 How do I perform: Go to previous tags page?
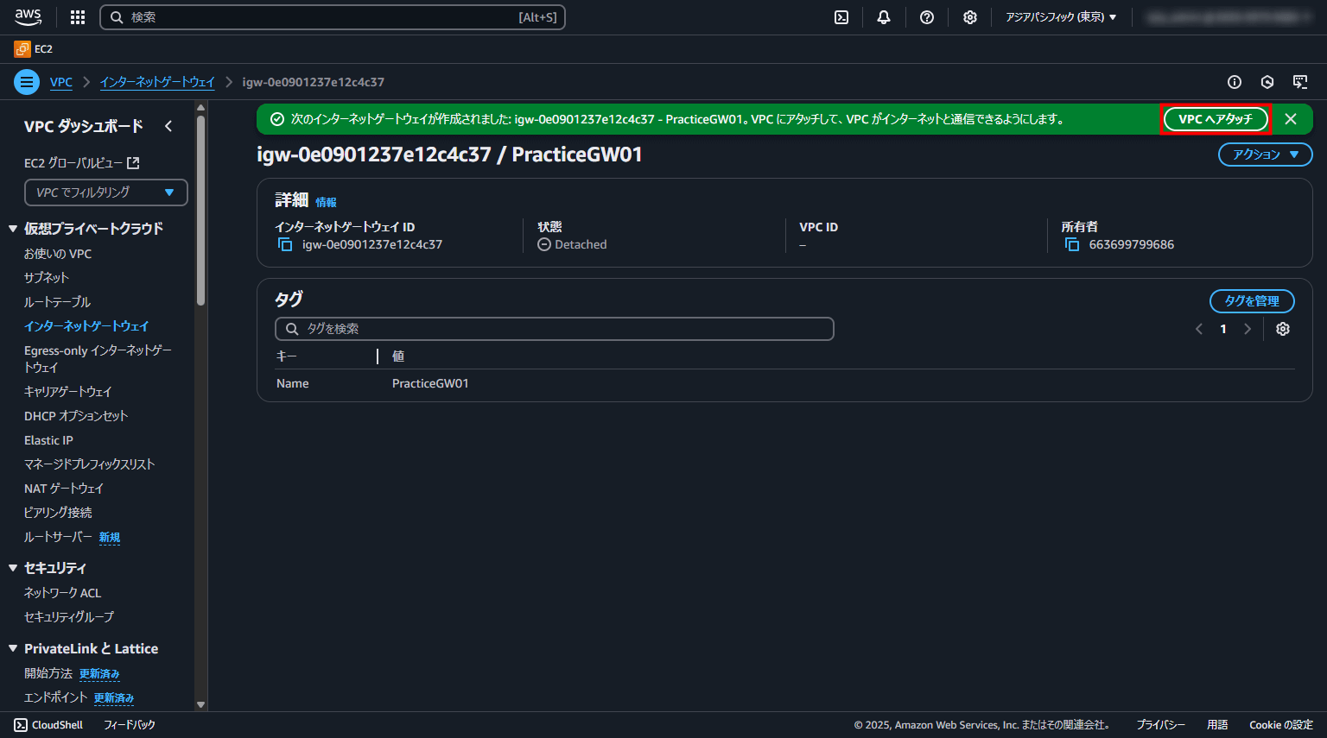(x=1199, y=329)
